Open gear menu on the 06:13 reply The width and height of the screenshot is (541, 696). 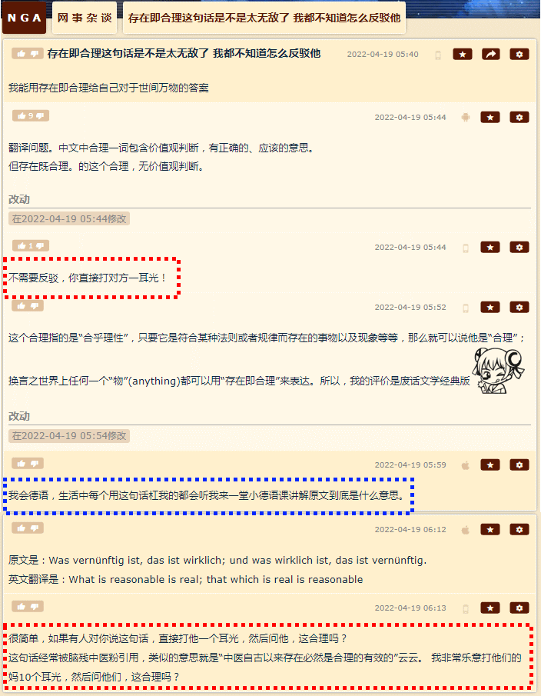pyautogui.click(x=519, y=608)
